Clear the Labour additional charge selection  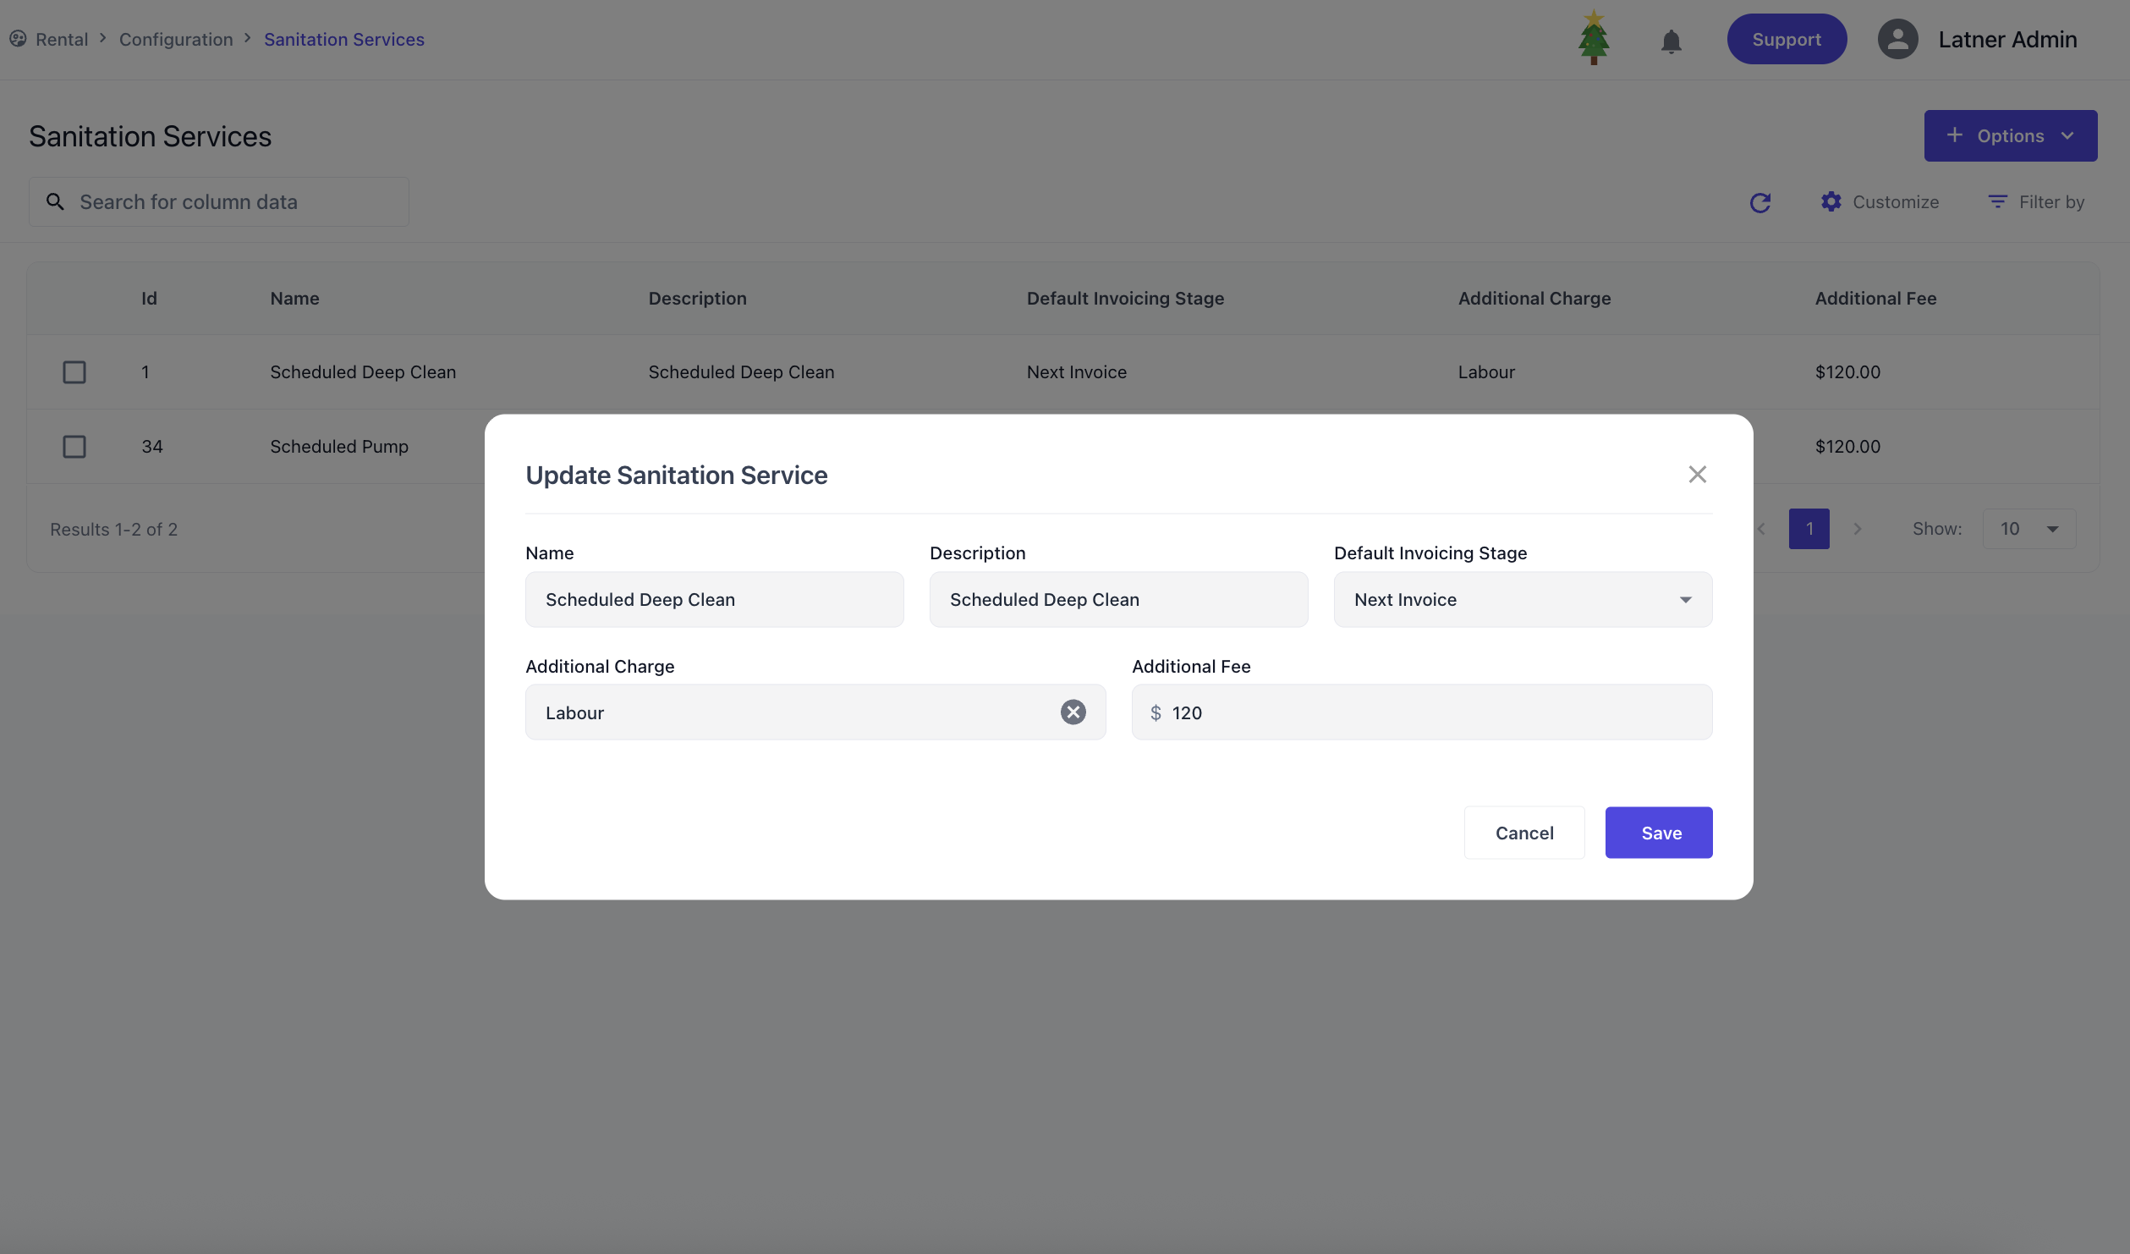click(x=1073, y=712)
